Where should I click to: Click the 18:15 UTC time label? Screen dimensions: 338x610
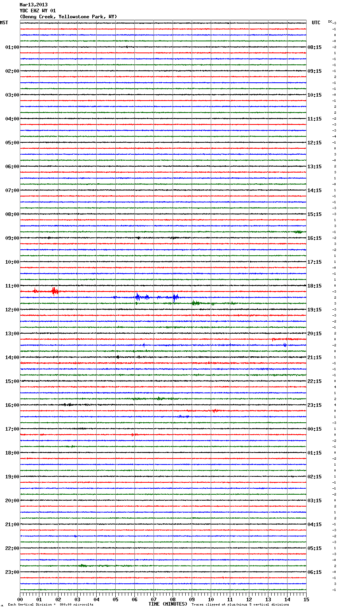(315, 286)
